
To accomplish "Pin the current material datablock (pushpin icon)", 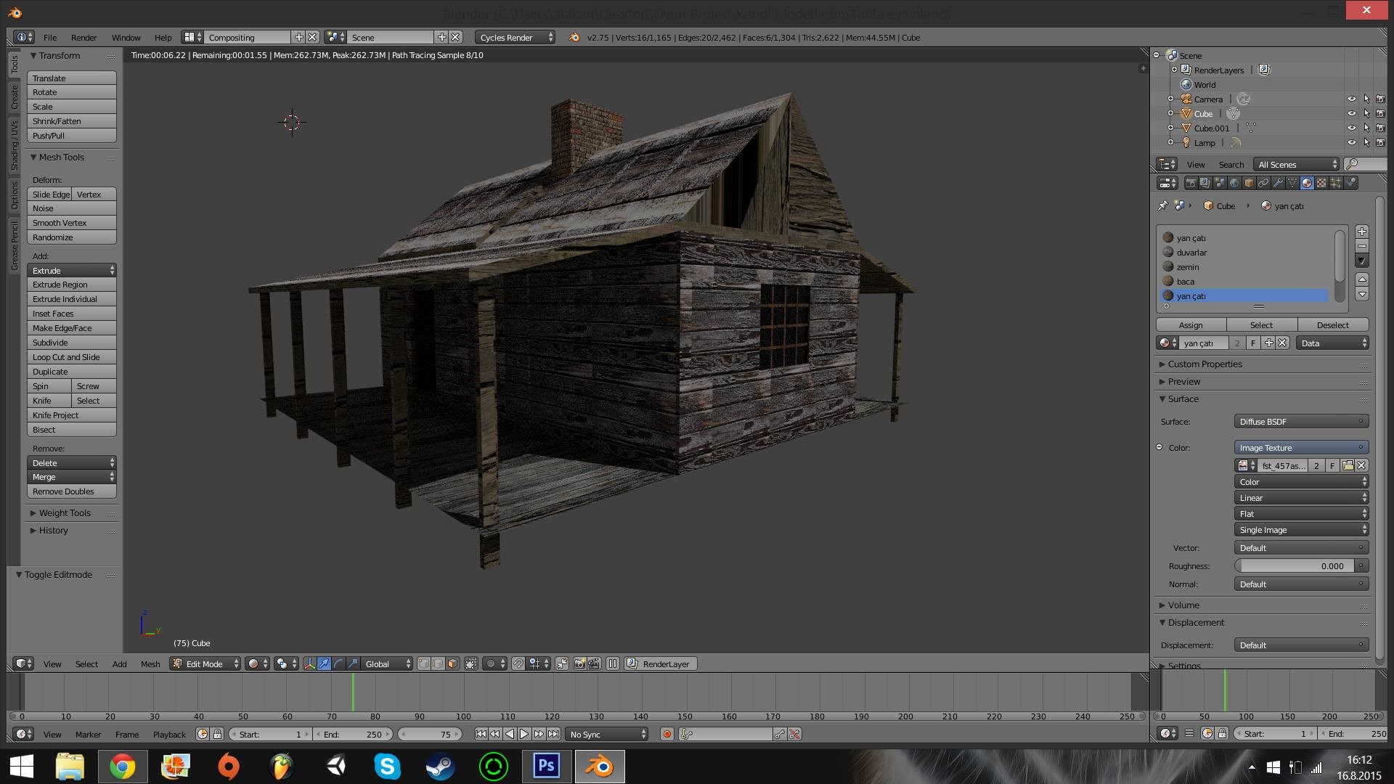I will coord(1163,205).
